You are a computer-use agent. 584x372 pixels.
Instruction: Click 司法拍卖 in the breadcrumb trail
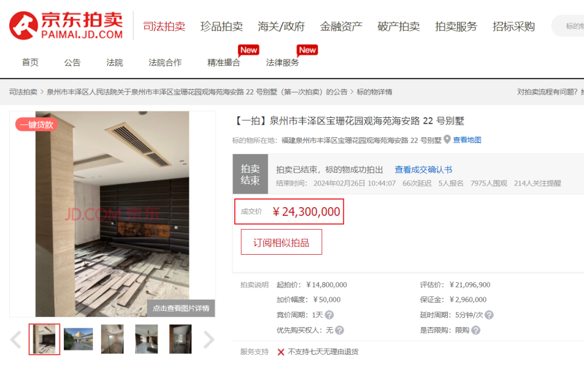23,92
